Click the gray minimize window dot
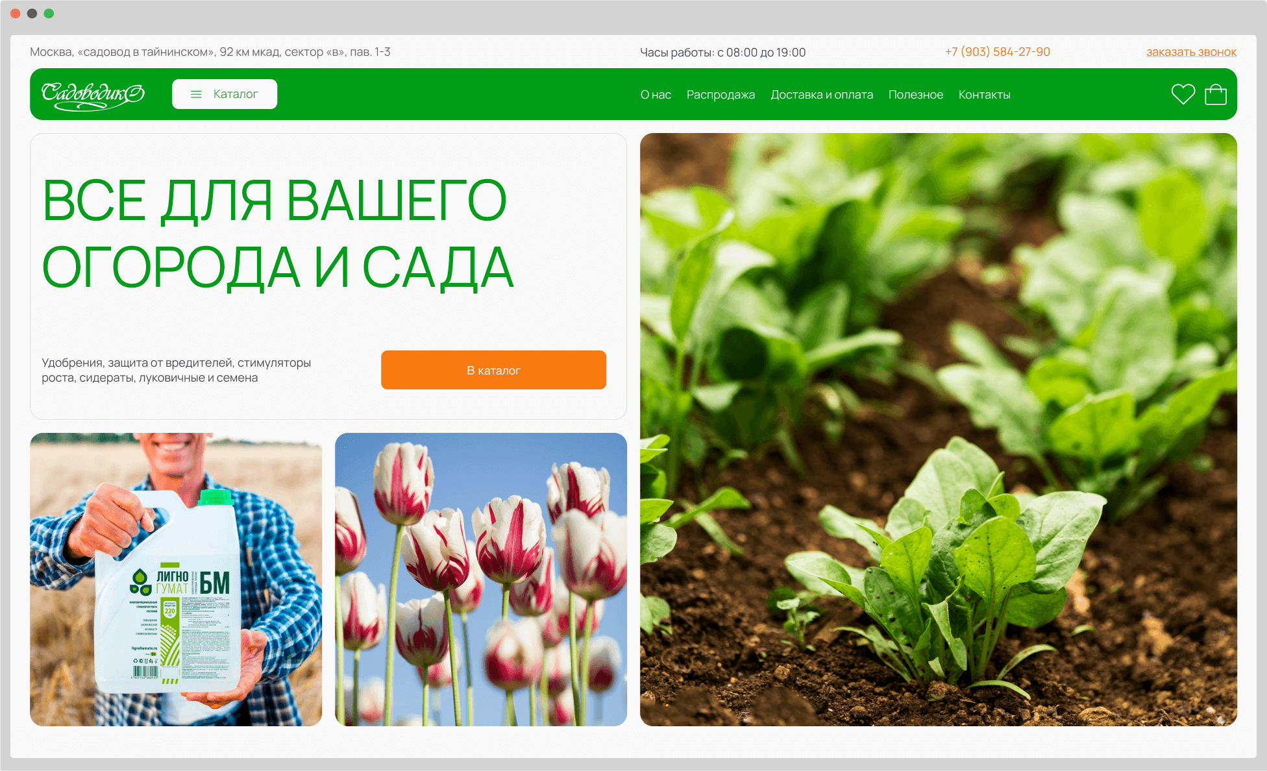 tap(32, 13)
